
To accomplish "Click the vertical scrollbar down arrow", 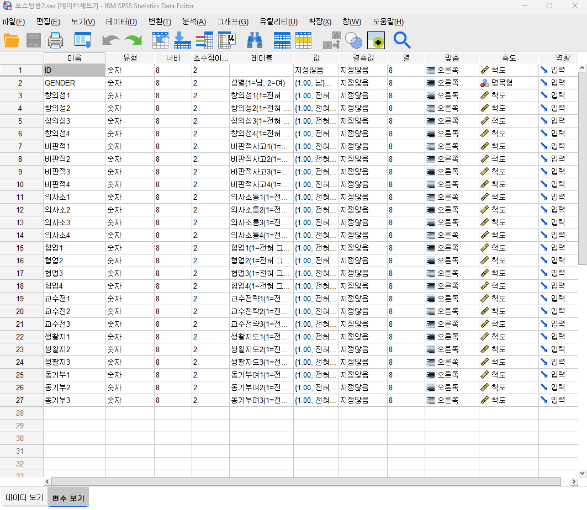I will [x=582, y=473].
